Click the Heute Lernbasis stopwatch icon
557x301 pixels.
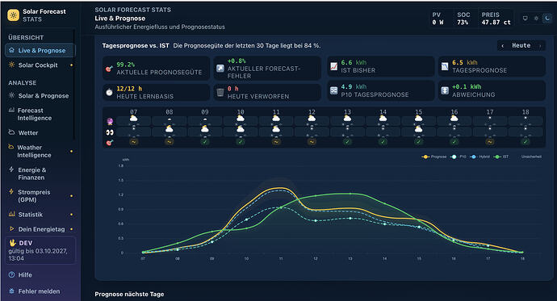pos(109,92)
